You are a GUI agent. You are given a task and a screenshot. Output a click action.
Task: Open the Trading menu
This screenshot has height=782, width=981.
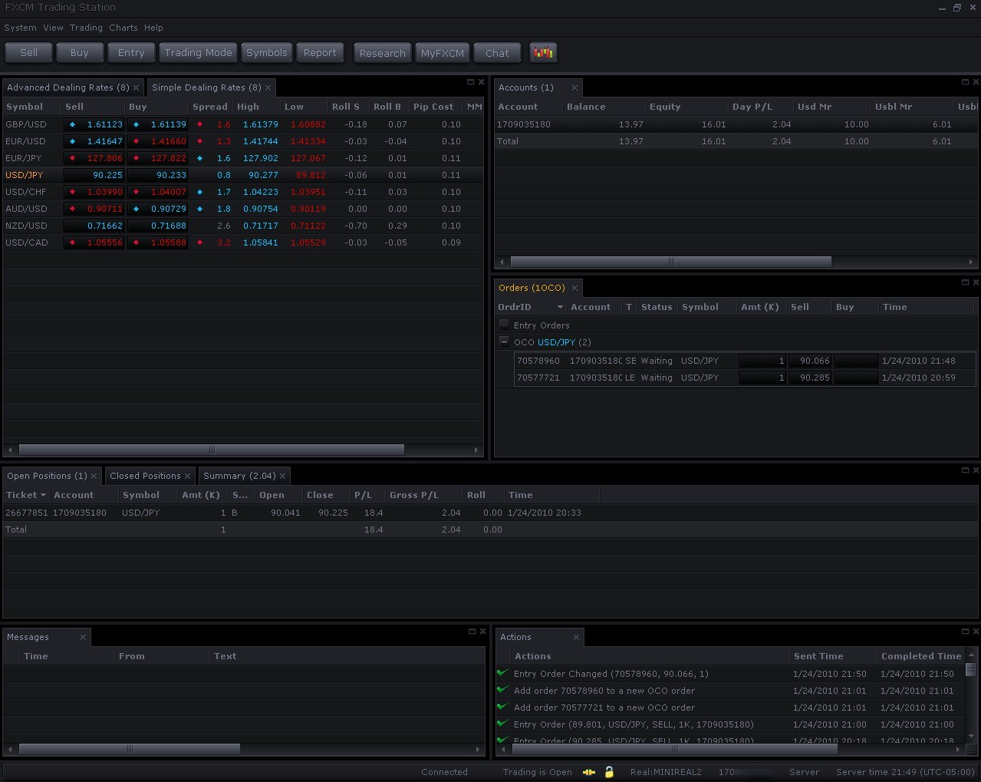(86, 28)
